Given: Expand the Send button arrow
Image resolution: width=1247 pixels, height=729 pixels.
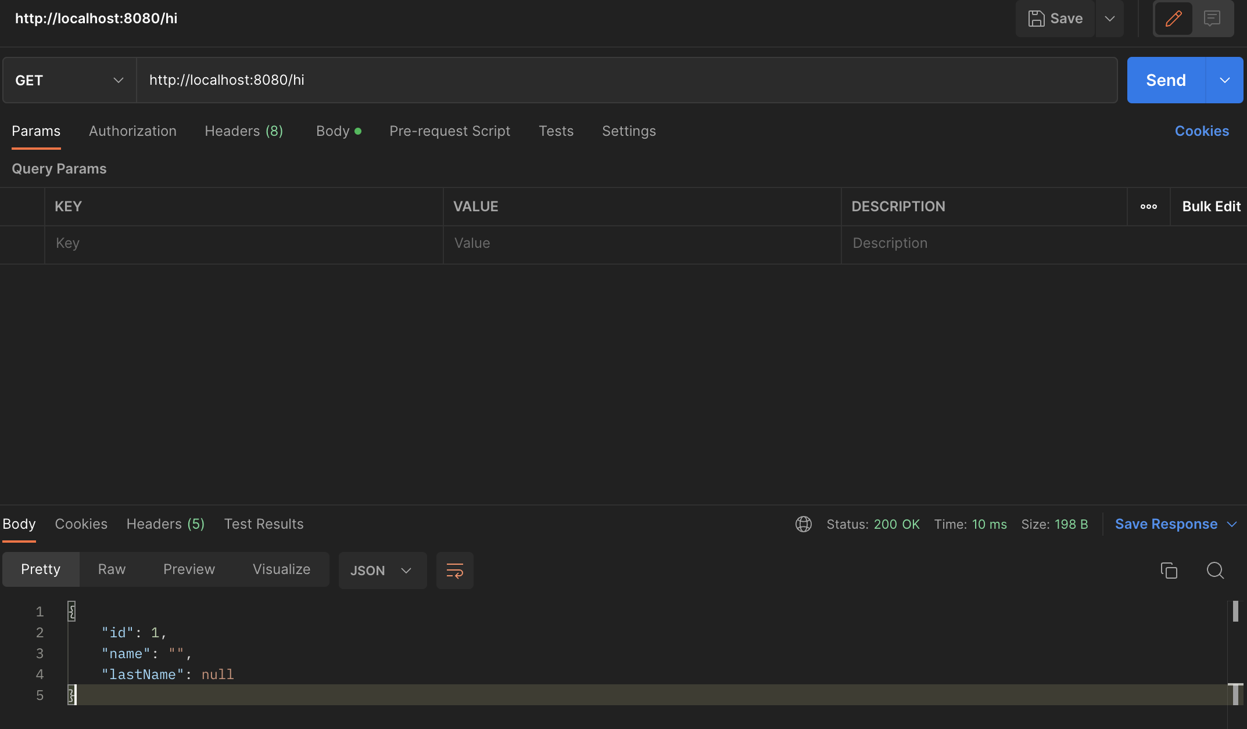Looking at the screenshot, I should coord(1224,80).
